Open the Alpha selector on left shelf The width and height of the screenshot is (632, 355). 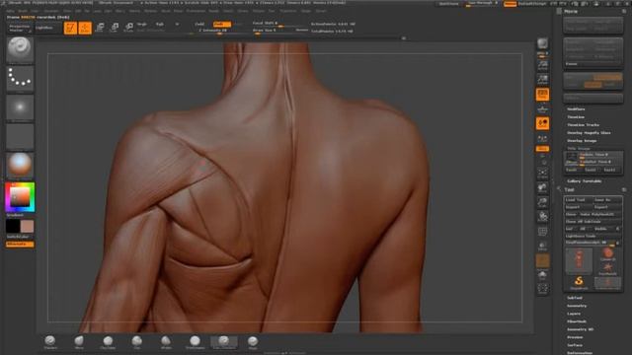coord(20,107)
